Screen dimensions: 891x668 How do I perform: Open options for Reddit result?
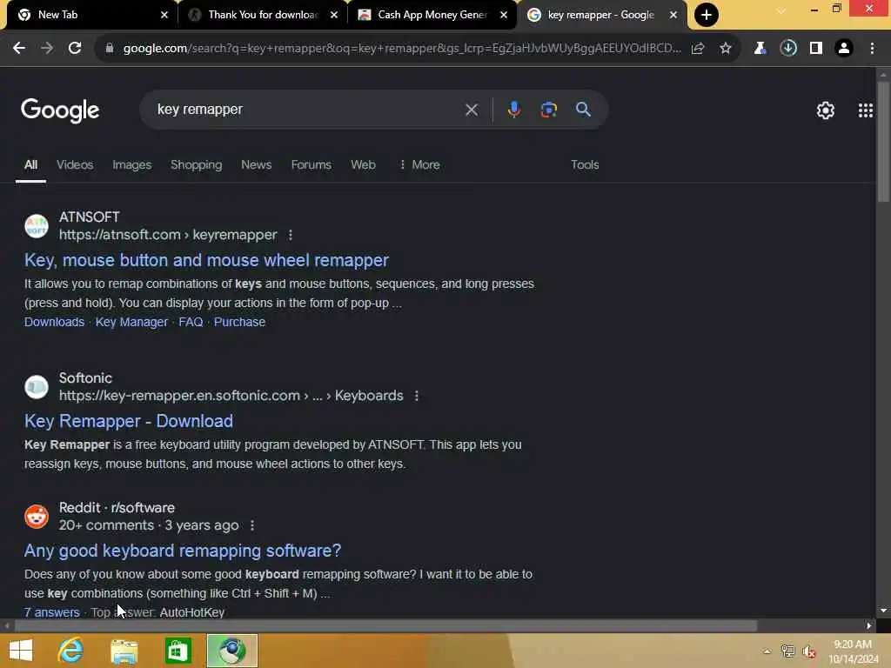point(252,525)
